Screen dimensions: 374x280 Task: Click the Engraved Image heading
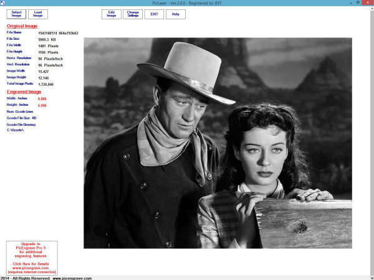[24, 91]
